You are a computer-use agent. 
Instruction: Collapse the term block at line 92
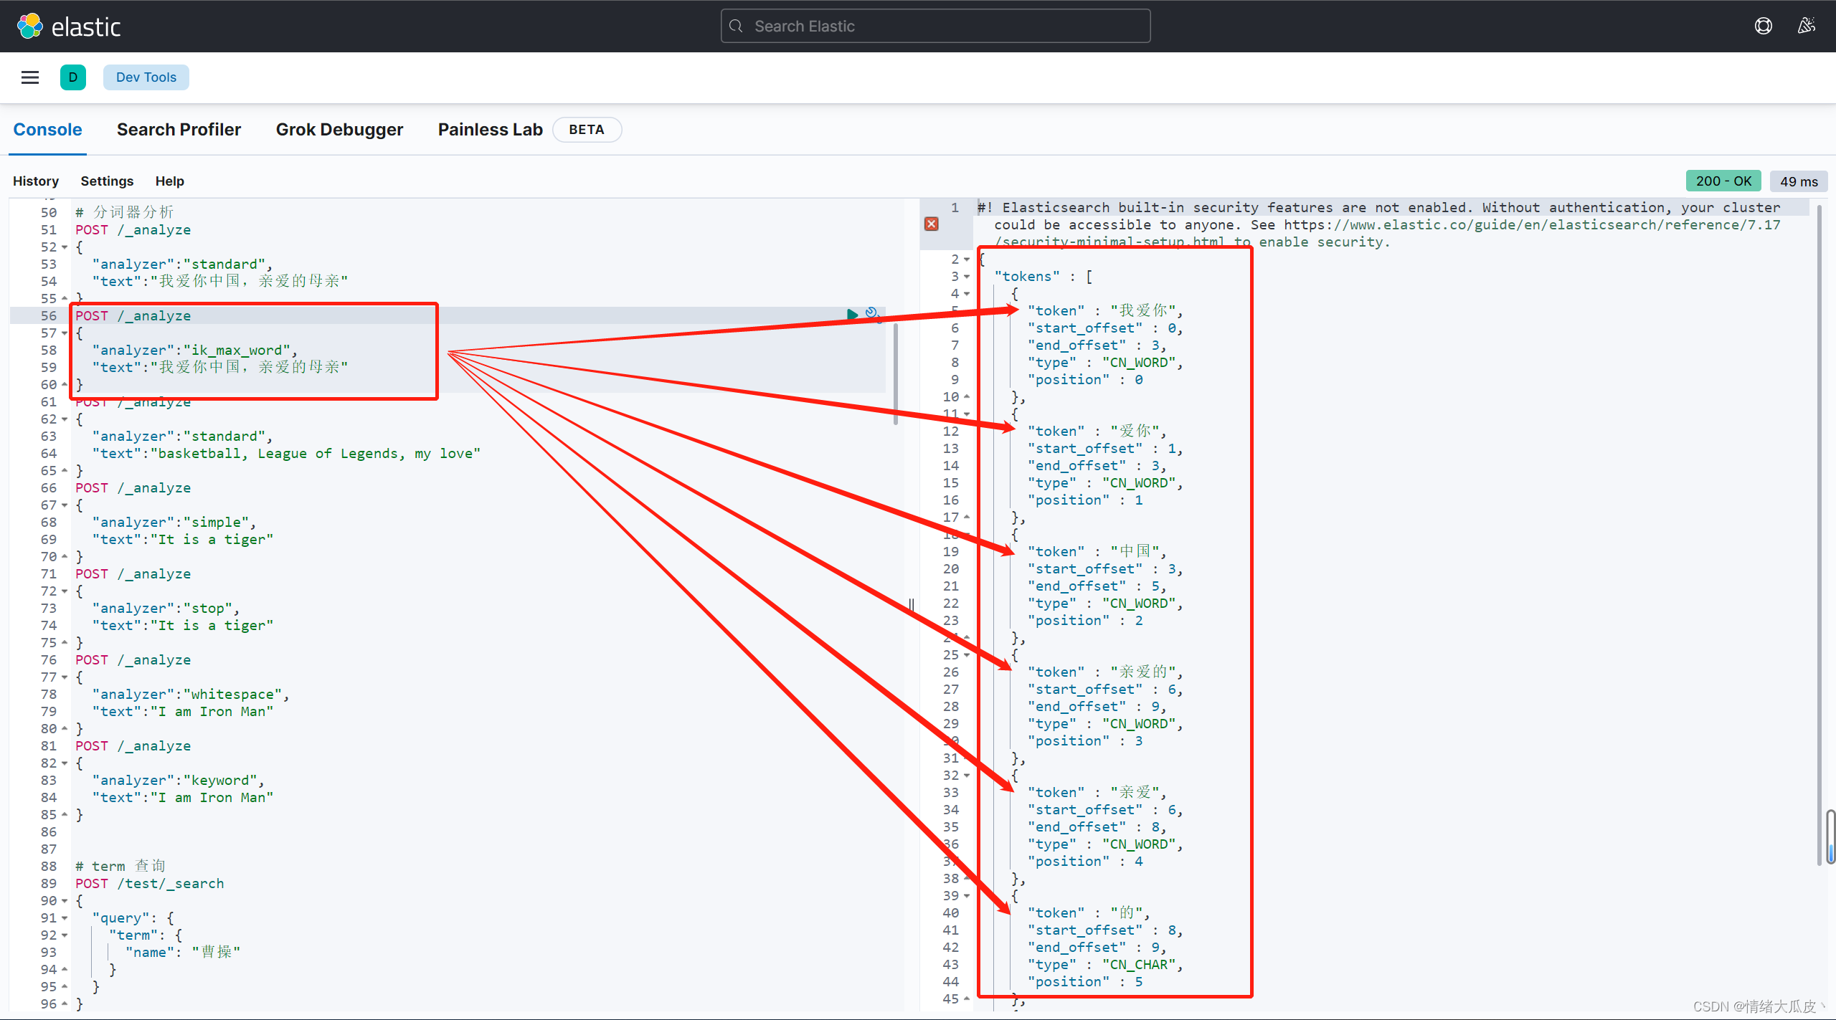coord(65,935)
